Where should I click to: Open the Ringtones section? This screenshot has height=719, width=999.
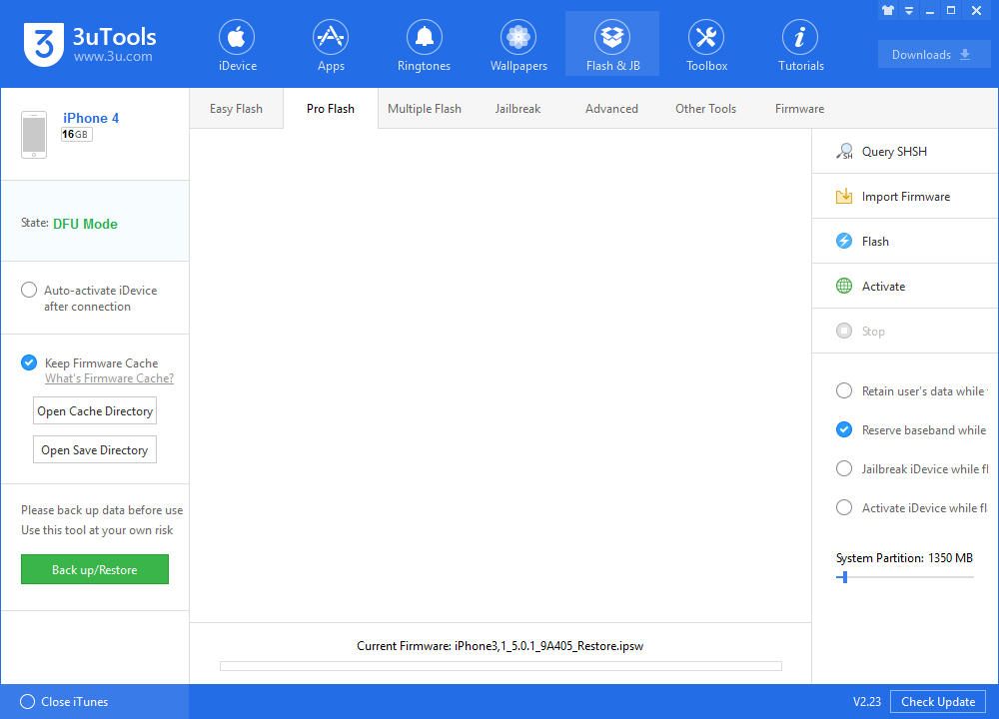[x=425, y=45]
